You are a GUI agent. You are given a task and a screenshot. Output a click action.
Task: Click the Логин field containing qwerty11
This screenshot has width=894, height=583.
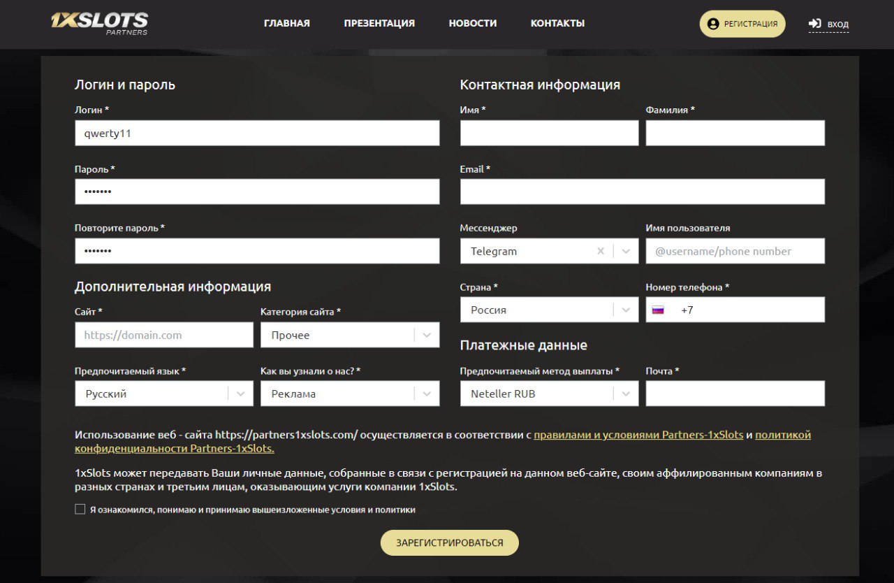257,133
